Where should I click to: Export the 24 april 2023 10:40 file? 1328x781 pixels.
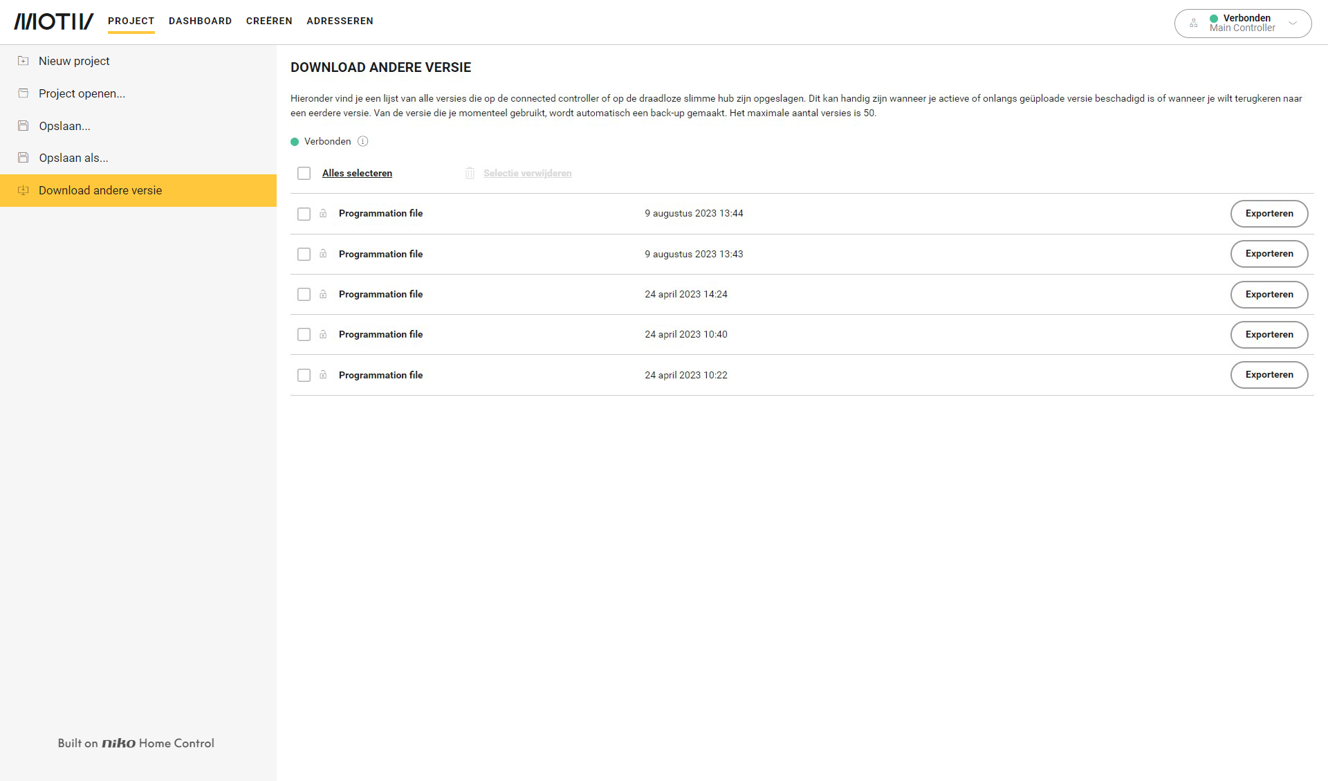pos(1269,334)
